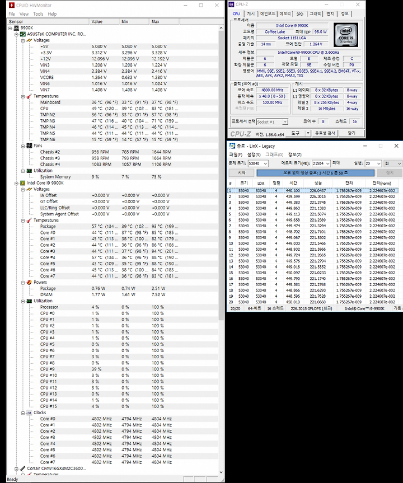
Task: Open the arrow next to CPU-Z 도구 button
Action: coord(308,133)
